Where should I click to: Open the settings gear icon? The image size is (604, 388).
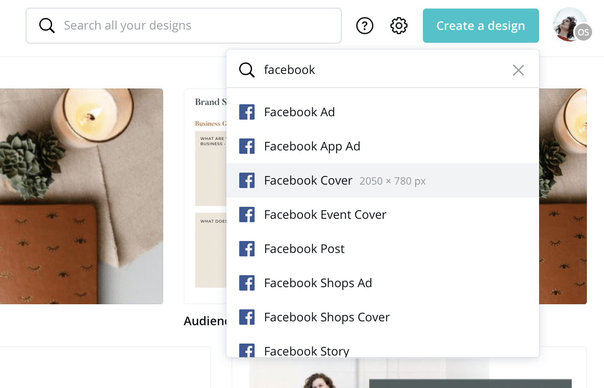[399, 26]
